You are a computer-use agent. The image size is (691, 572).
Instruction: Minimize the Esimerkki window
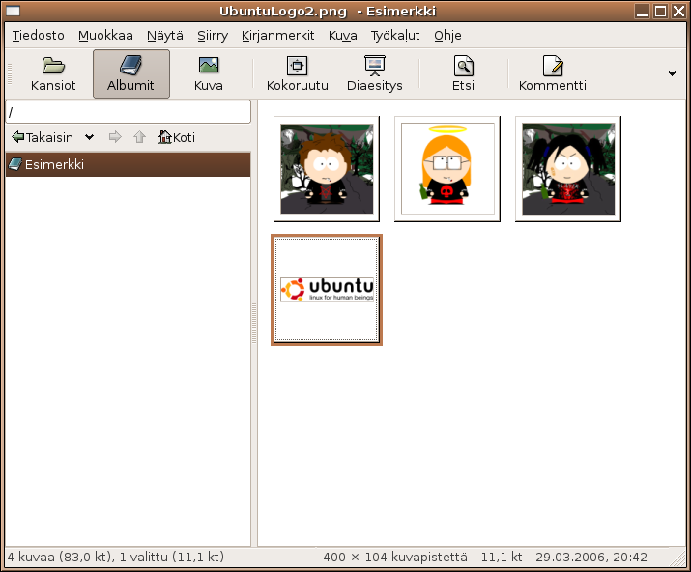tap(642, 11)
